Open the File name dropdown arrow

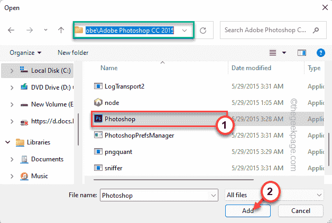pyautogui.click(x=214, y=196)
